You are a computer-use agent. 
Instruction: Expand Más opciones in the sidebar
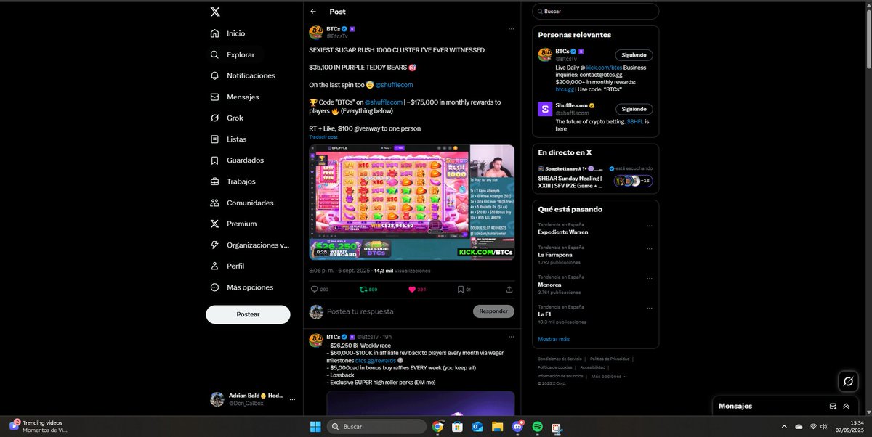click(241, 287)
